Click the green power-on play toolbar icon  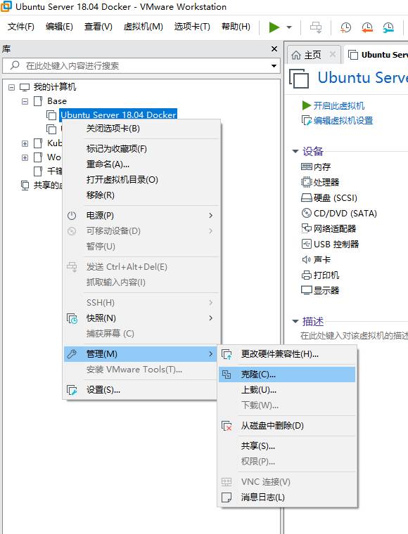(x=274, y=27)
